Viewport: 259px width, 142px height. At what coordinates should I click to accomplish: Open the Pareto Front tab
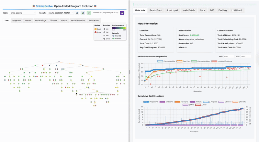(156, 10)
